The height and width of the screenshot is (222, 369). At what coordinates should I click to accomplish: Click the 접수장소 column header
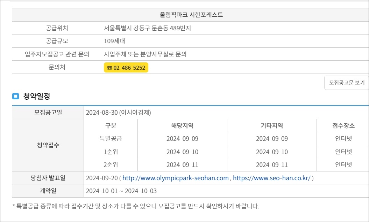[x=343, y=126]
